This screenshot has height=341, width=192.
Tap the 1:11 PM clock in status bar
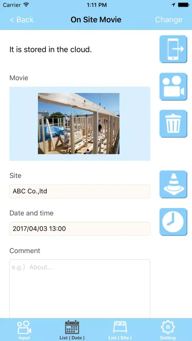(x=97, y=5)
